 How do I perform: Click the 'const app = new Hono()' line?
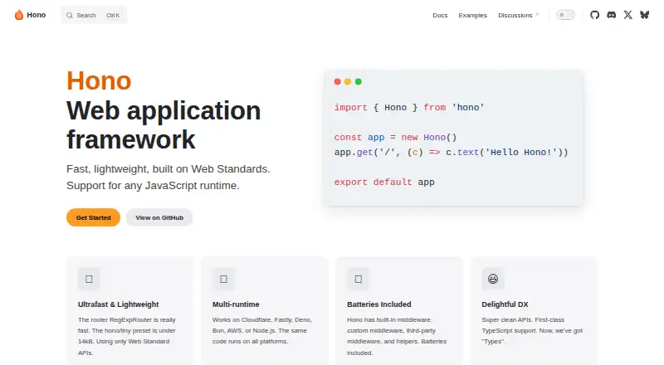click(x=395, y=137)
